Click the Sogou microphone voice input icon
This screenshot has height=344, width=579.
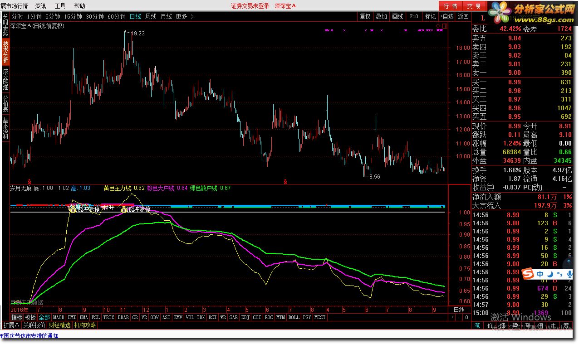coord(570,274)
